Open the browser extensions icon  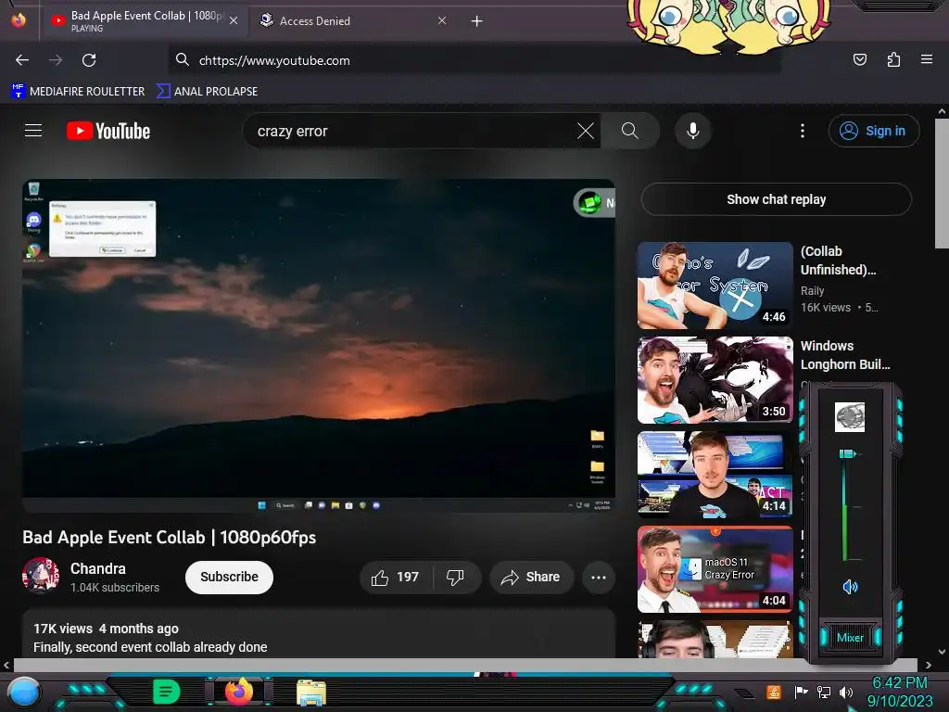(x=893, y=59)
